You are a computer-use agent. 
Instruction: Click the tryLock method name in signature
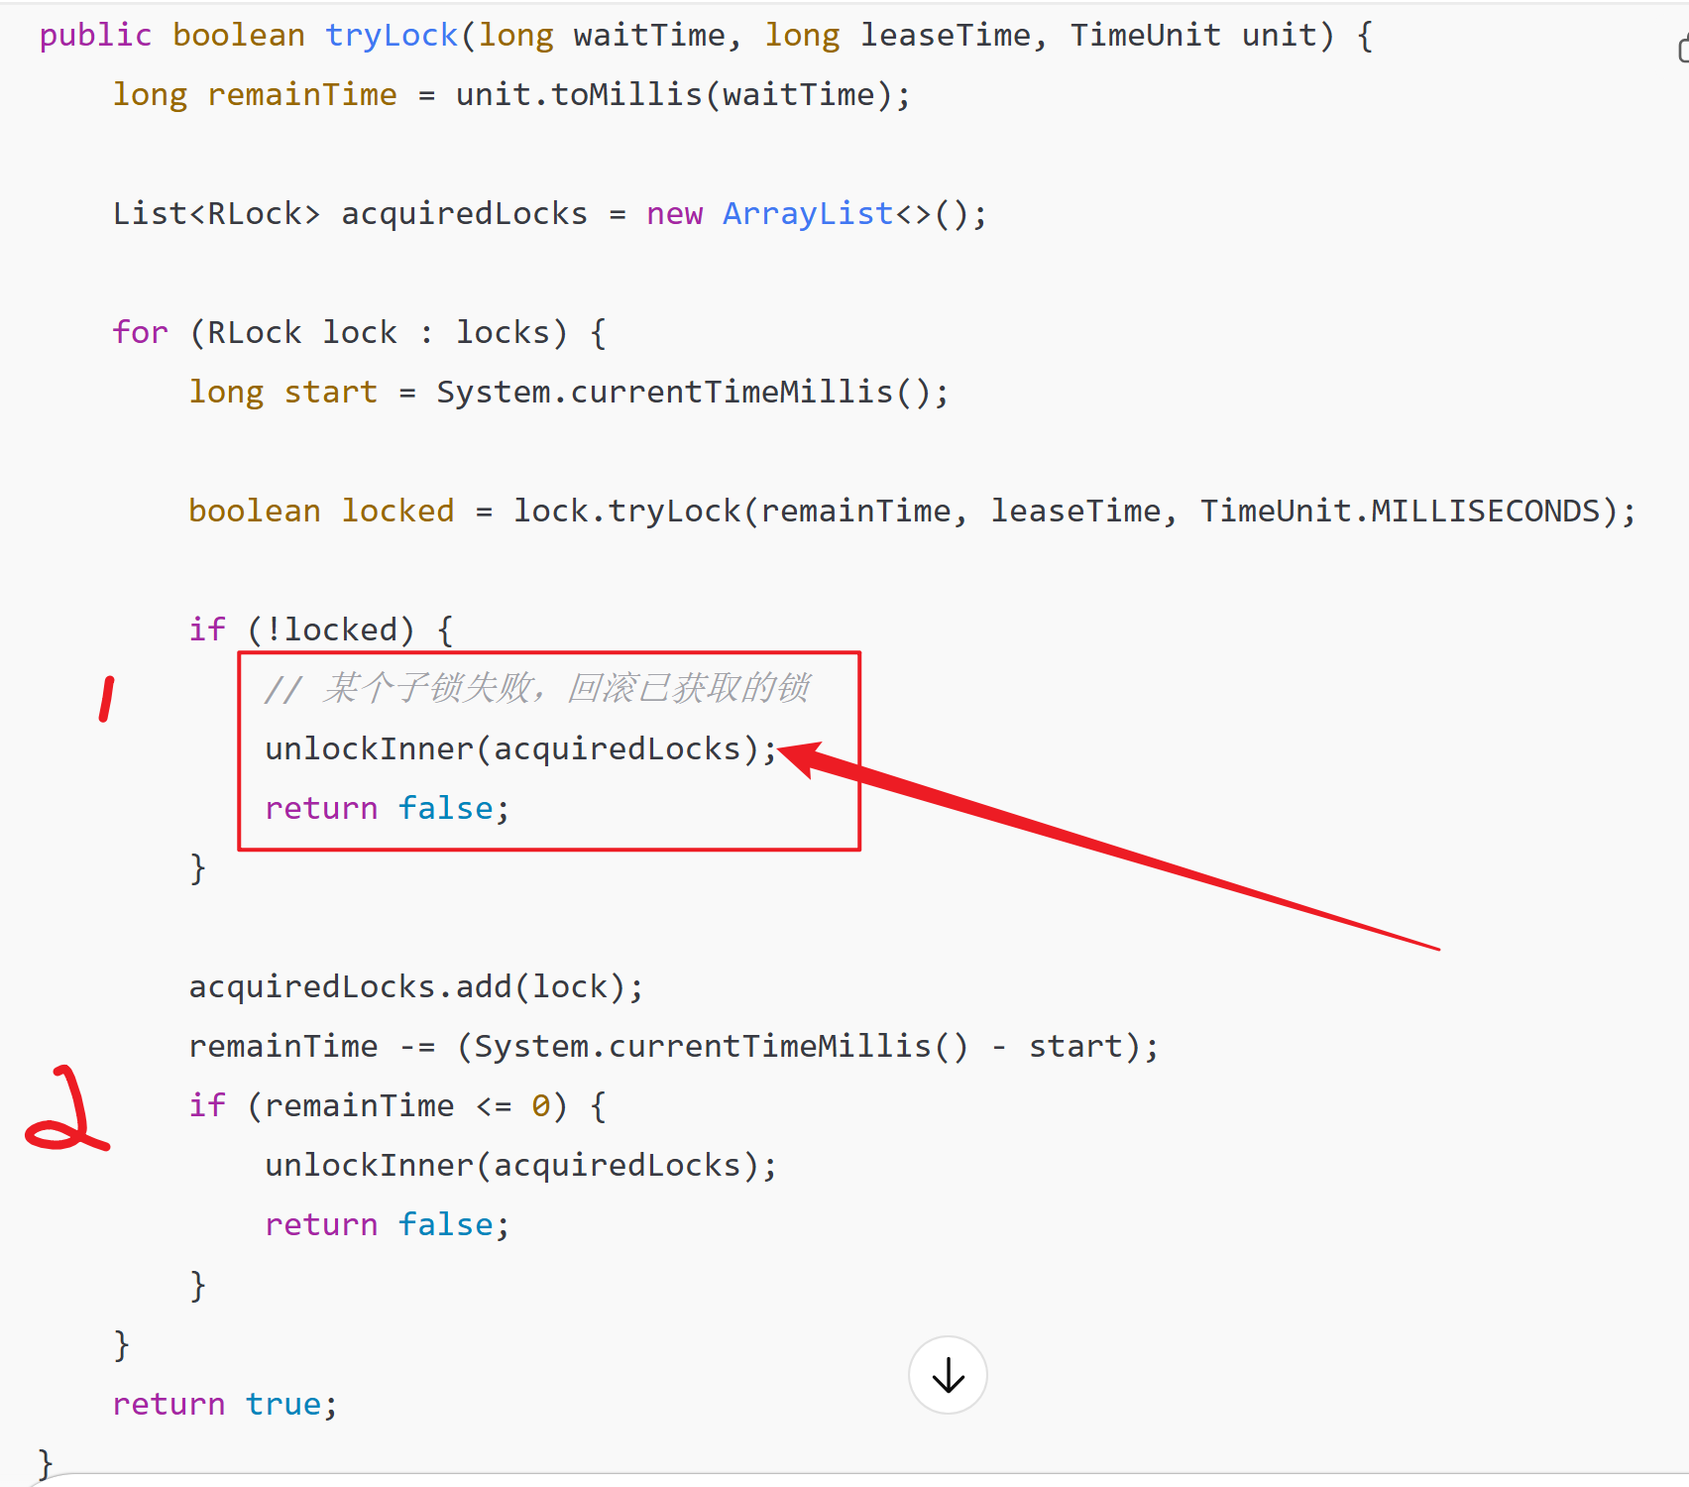(x=391, y=36)
